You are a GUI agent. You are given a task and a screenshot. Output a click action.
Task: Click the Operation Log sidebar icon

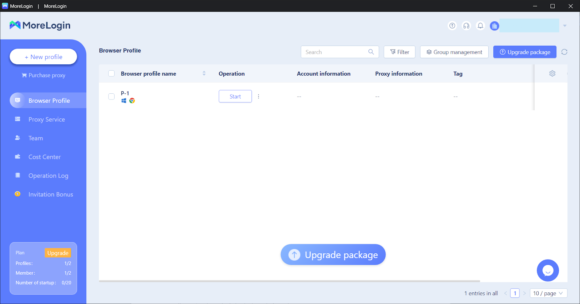[x=17, y=175]
